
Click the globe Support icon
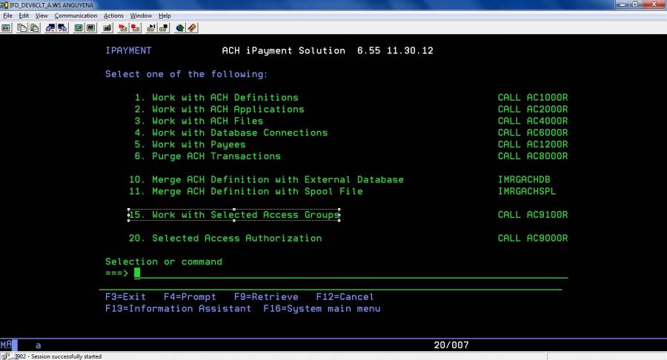(180, 28)
